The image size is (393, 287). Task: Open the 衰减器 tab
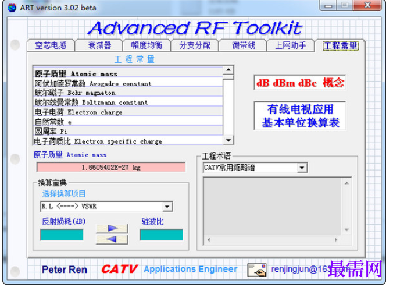tap(99, 45)
